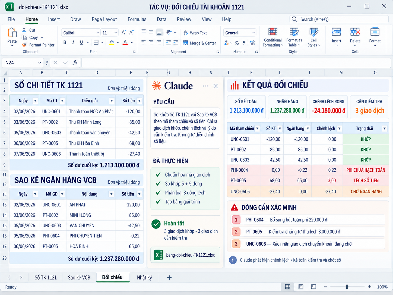Image resolution: width=393 pixels, height=295 pixels.
Task: Close the Claude panel
Action: [215, 86]
